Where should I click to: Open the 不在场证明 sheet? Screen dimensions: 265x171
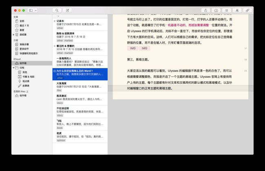pyautogui.click(x=80, y=112)
